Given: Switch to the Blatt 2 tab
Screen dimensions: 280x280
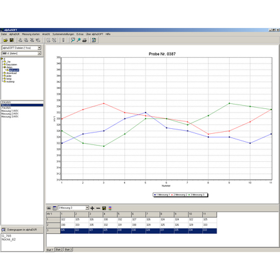Looking at the screenshot, I should click(x=59, y=250).
